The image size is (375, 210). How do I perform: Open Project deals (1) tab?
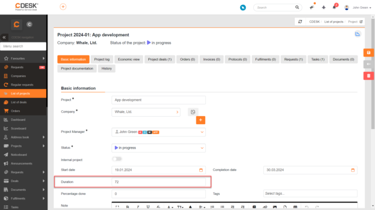click(x=160, y=60)
